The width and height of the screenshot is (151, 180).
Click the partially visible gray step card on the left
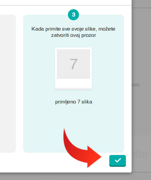tap(8, 84)
